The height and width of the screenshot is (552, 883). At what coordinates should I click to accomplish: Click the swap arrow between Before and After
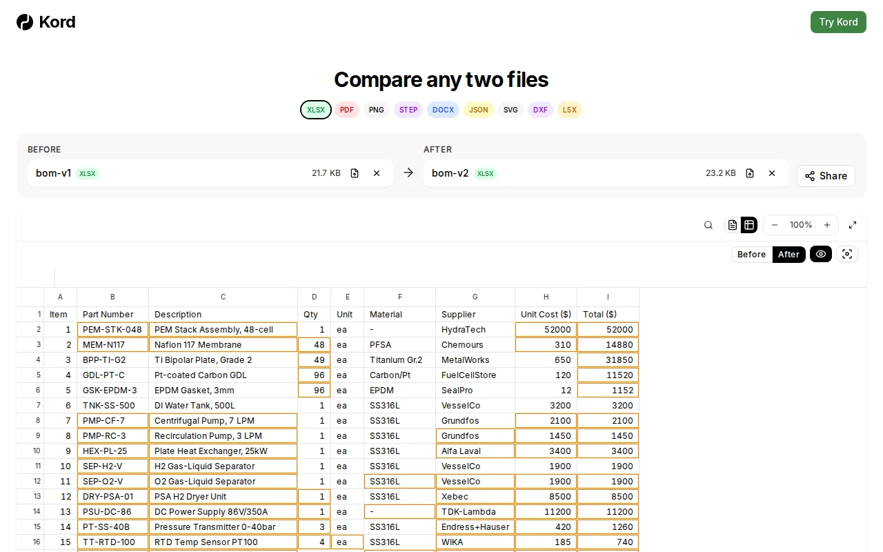click(x=408, y=172)
